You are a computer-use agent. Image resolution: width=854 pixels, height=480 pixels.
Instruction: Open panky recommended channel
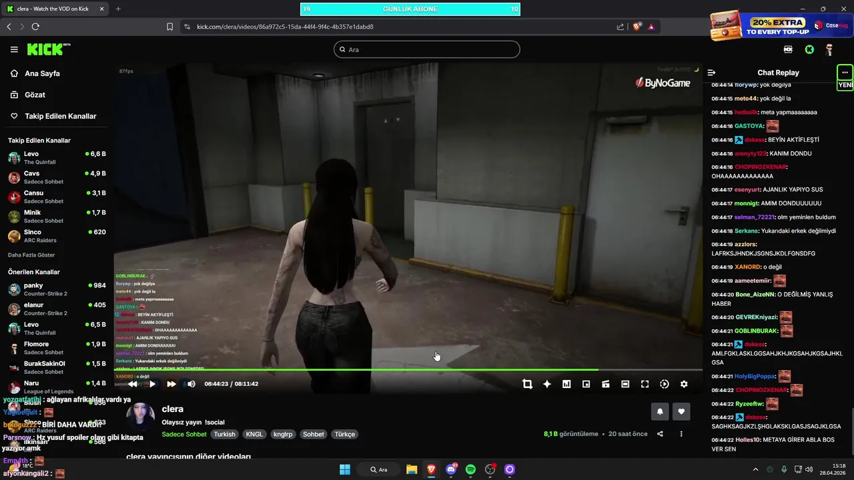57,289
